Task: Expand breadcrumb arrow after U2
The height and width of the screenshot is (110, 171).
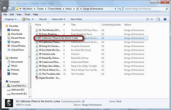Action: click(x=81, y=9)
